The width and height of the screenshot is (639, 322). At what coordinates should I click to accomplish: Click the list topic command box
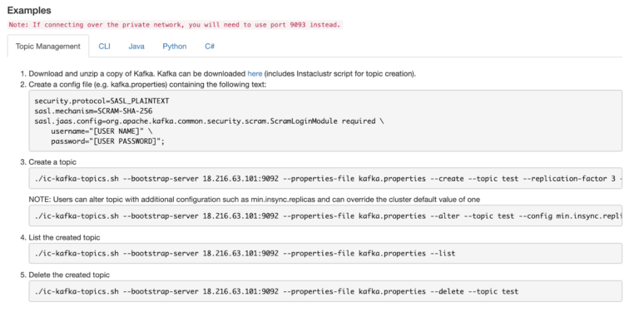pyautogui.click(x=325, y=253)
